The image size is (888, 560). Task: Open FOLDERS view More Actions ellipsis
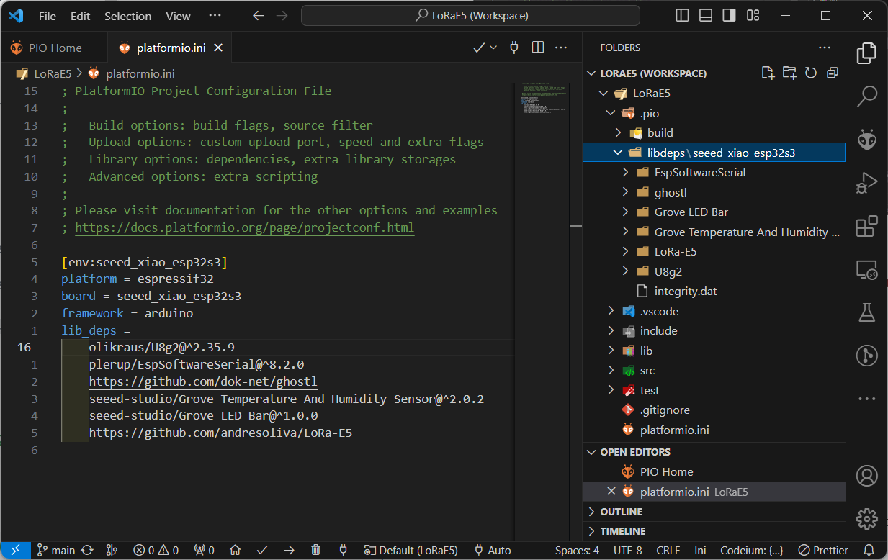[x=825, y=48]
